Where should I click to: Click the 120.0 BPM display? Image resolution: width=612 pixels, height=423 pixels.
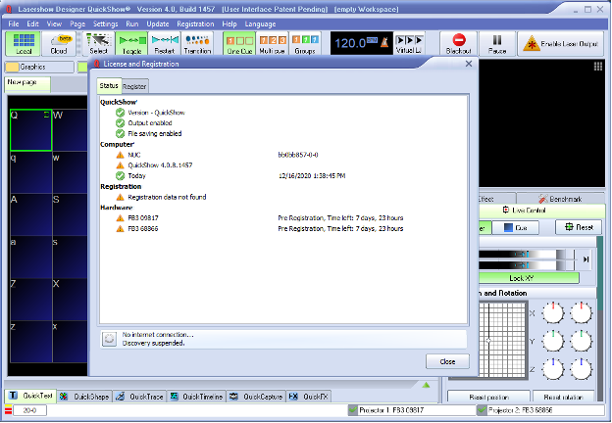coord(355,43)
